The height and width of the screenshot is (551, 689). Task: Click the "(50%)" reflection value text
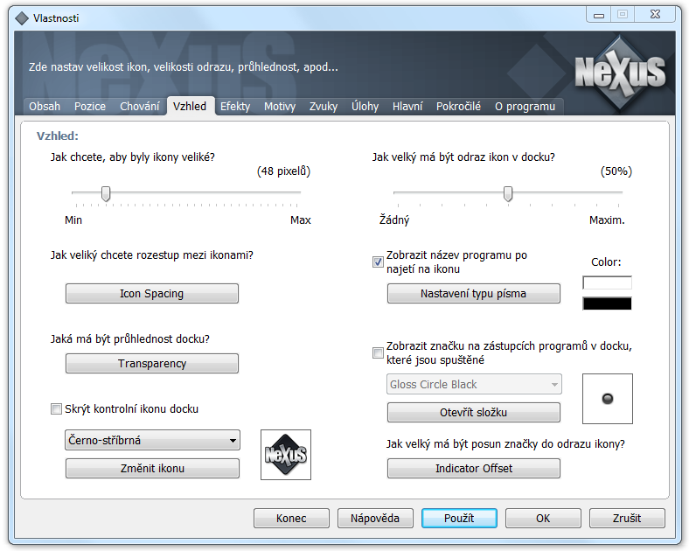click(616, 171)
